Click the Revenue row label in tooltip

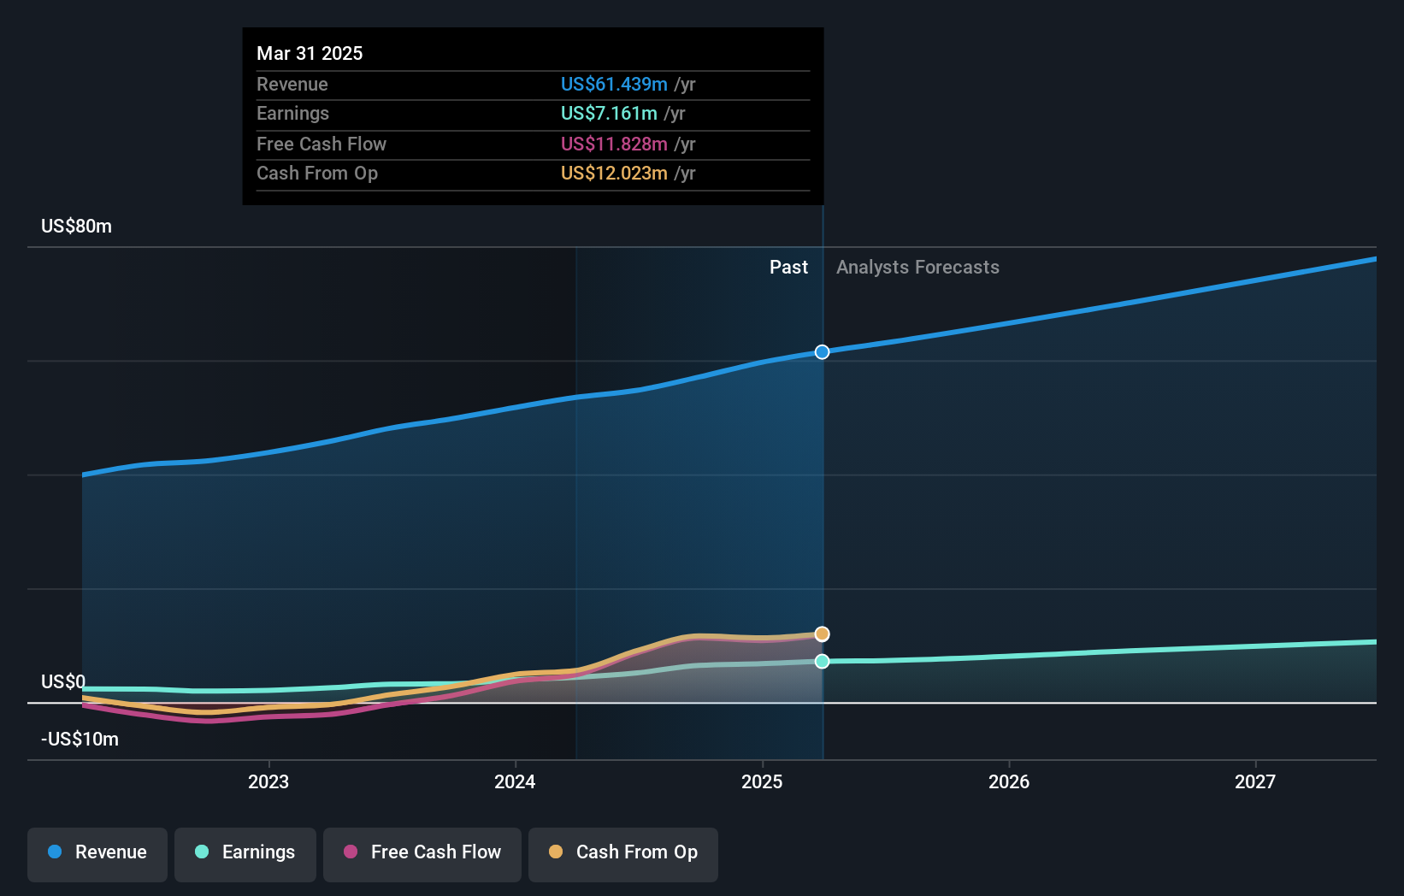pyautogui.click(x=292, y=84)
